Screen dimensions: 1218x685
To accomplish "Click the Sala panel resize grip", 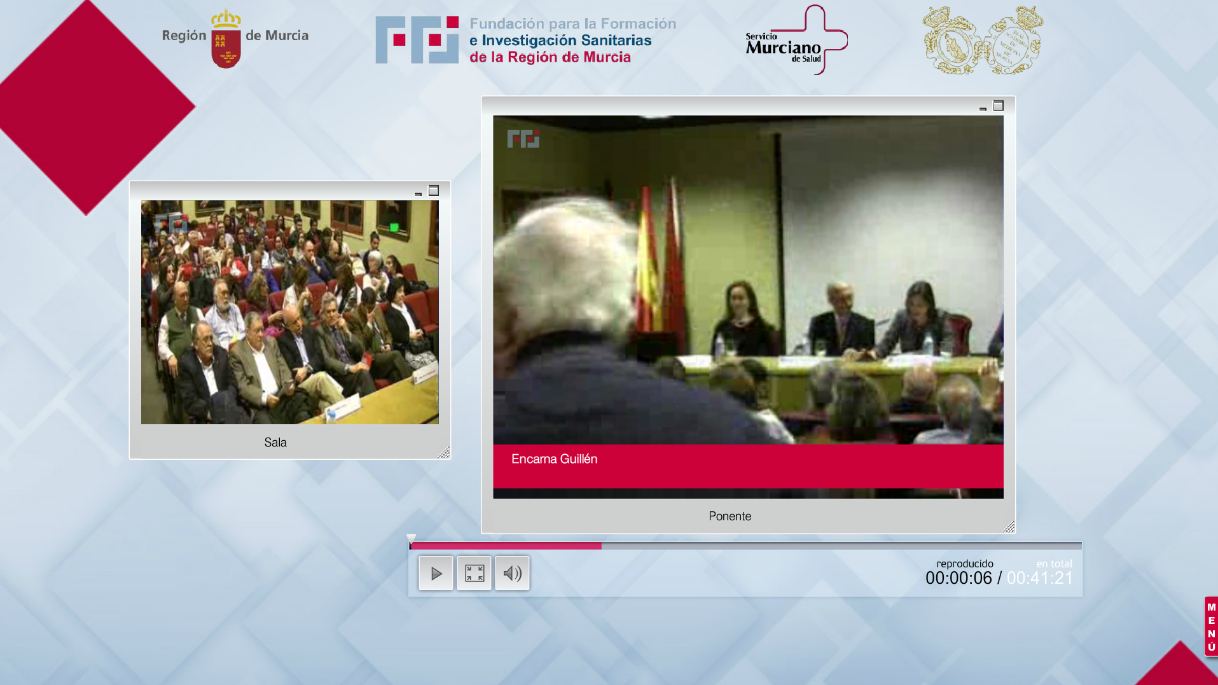I will pos(444,452).
